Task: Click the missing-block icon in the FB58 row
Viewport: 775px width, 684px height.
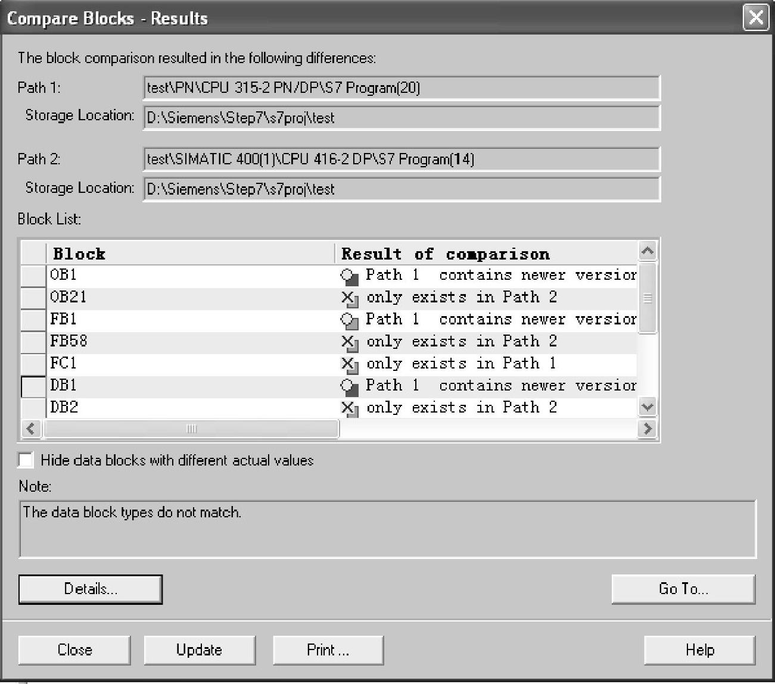Action: click(x=349, y=342)
